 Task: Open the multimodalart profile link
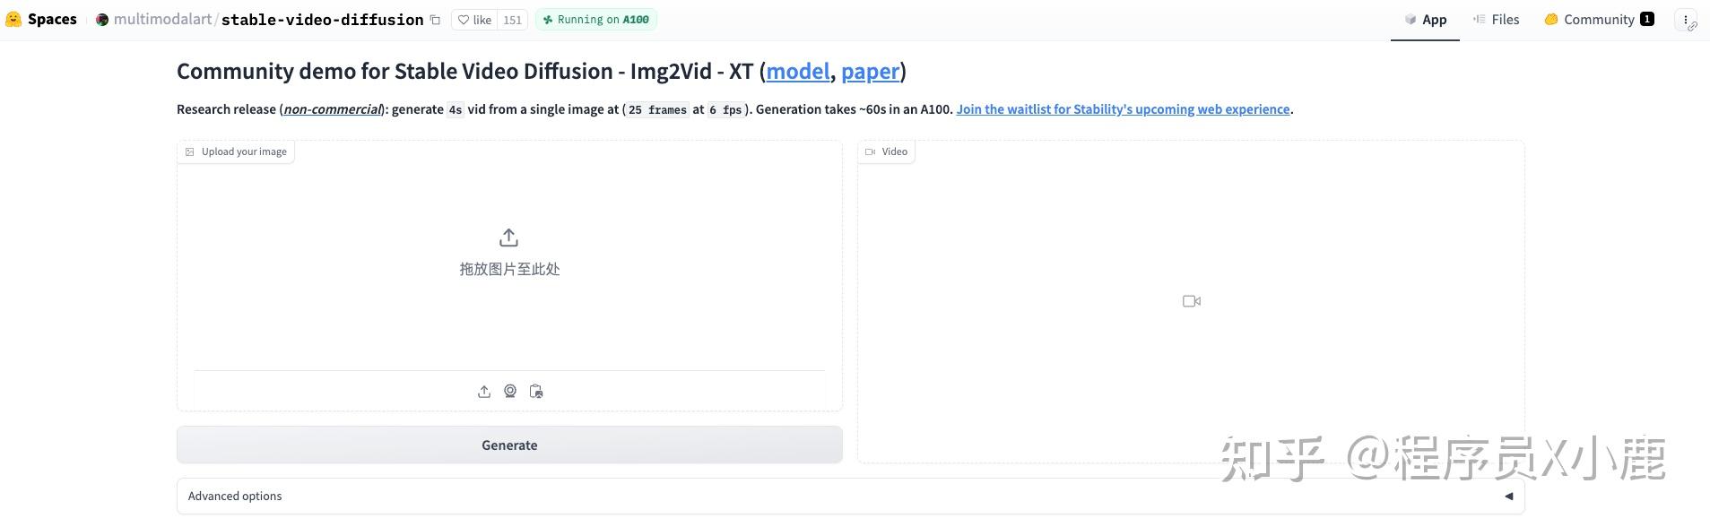162,20
